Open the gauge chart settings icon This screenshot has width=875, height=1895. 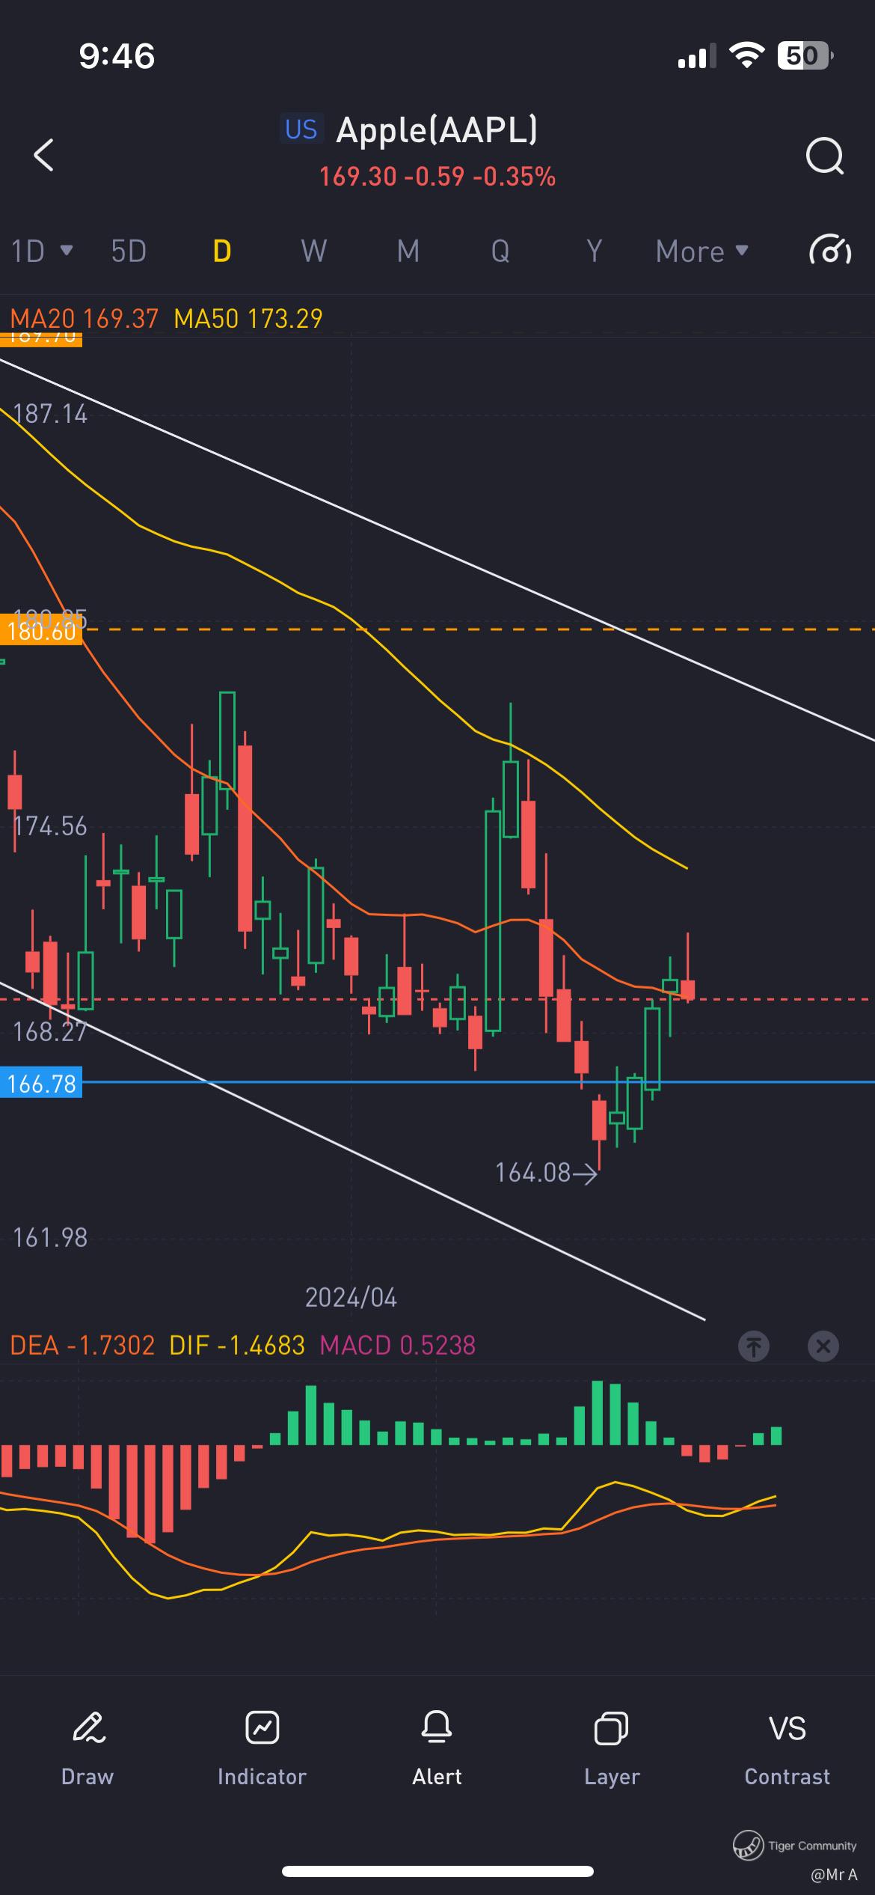(x=830, y=251)
